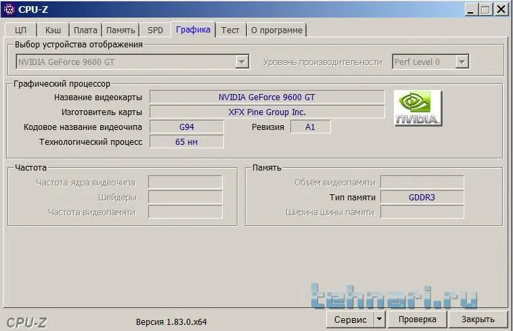Screen dimensions: 513x331
Task: Click the Уровень производительности label
Action: click(x=323, y=62)
